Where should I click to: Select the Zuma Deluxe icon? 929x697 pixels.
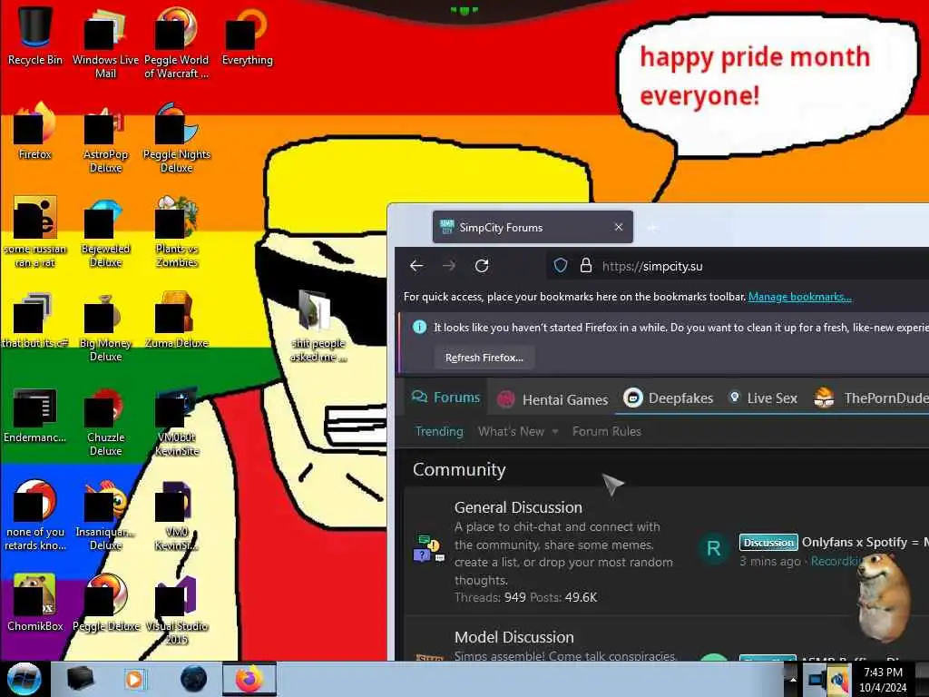click(x=176, y=320)
